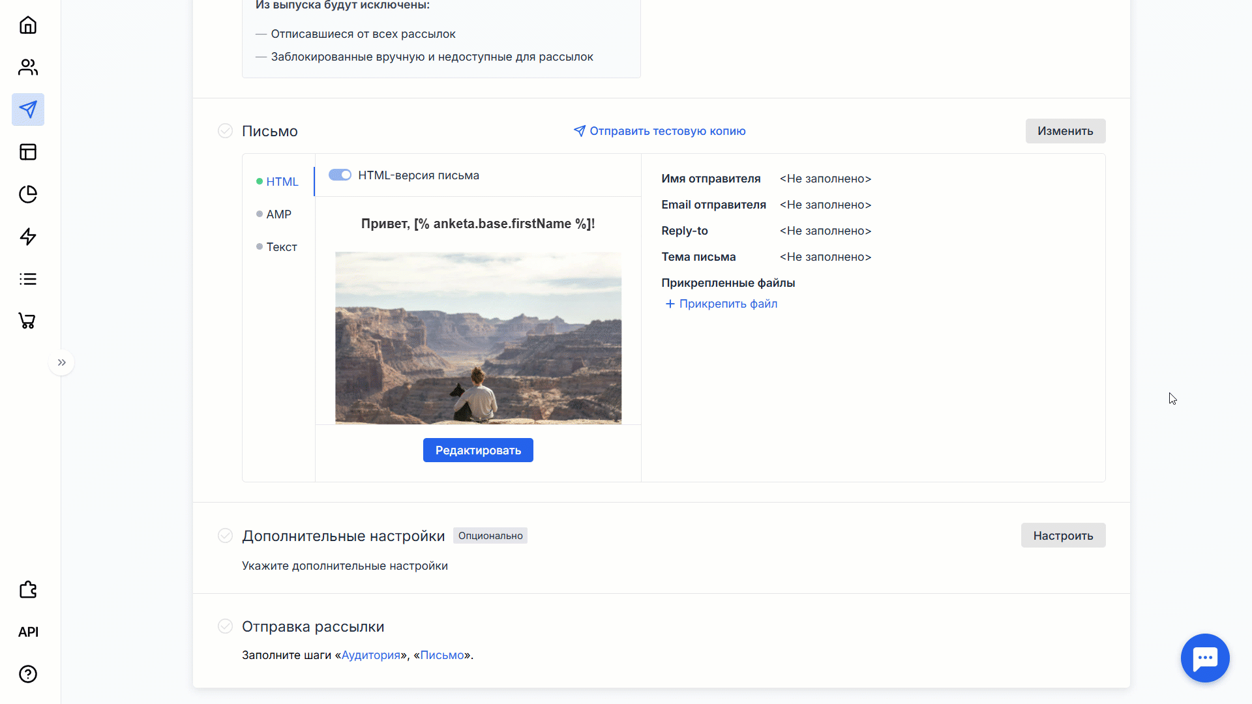The width and height of the screenshot is (1252, 704).
Task: Open automations with the lightning icon
Action: [x=27, y=237]
